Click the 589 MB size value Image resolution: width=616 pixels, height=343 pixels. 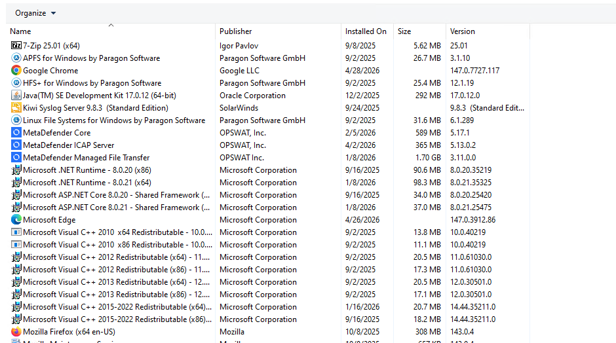428,133
